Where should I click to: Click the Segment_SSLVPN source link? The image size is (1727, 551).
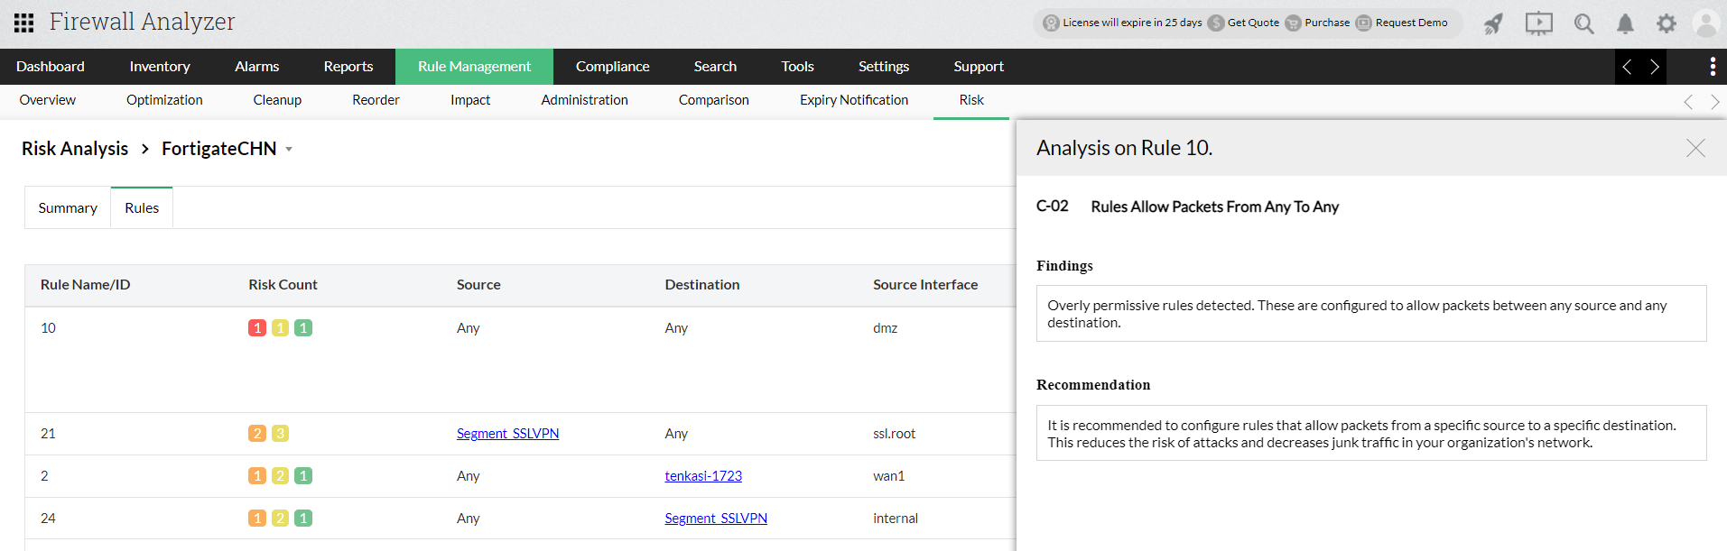[507, 434]
